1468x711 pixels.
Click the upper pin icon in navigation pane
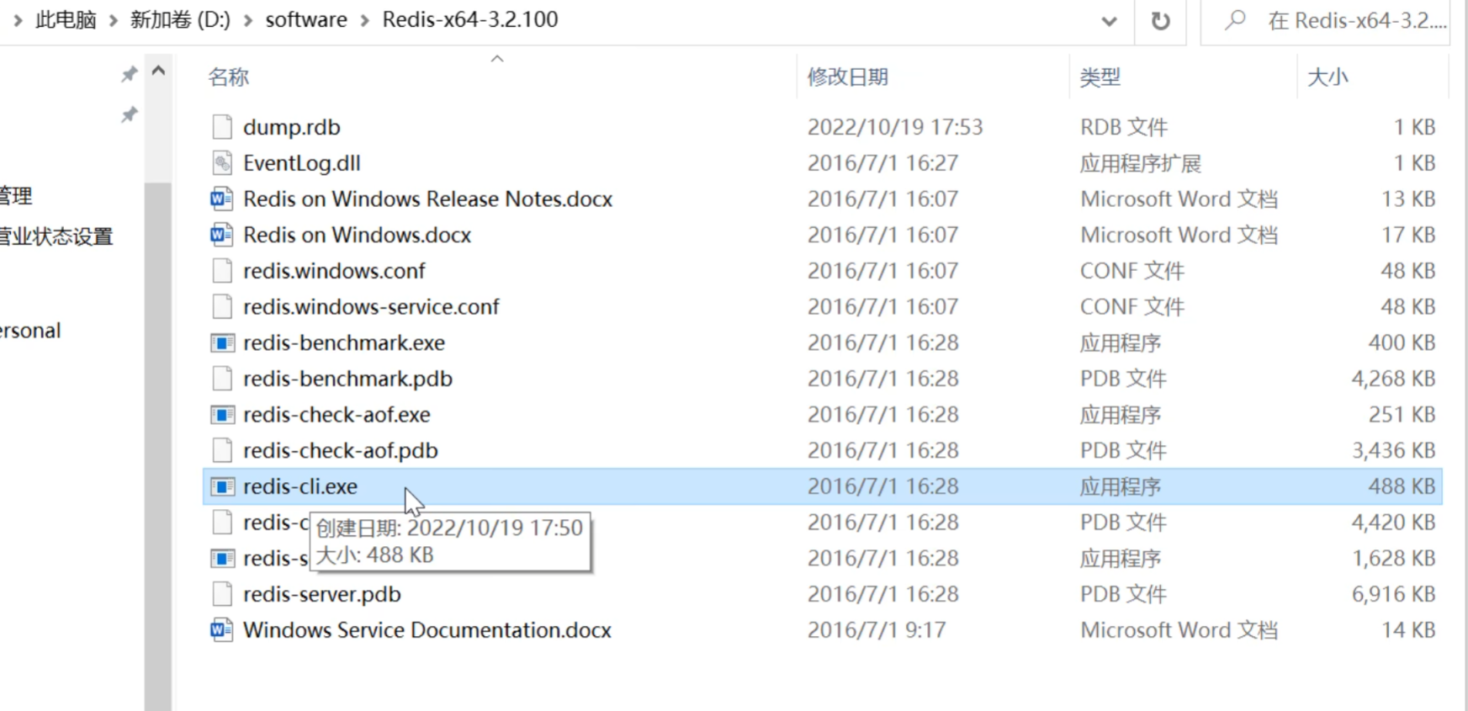click(x=129, y=75)
